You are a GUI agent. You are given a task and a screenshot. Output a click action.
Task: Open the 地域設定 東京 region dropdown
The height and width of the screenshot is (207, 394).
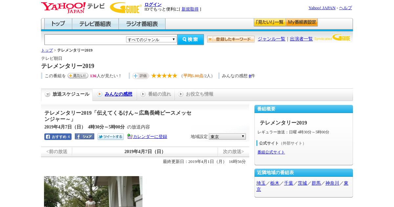[227, 136]
